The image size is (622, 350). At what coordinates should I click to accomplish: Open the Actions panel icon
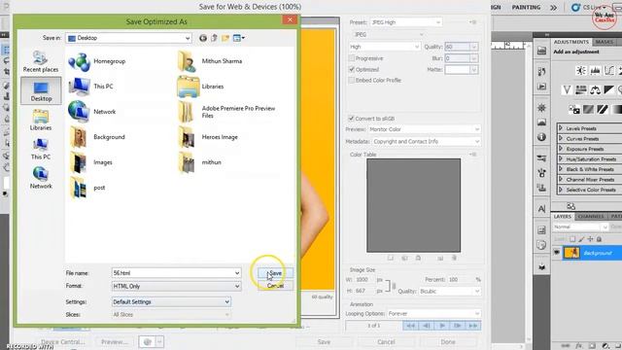pos(541,87)
